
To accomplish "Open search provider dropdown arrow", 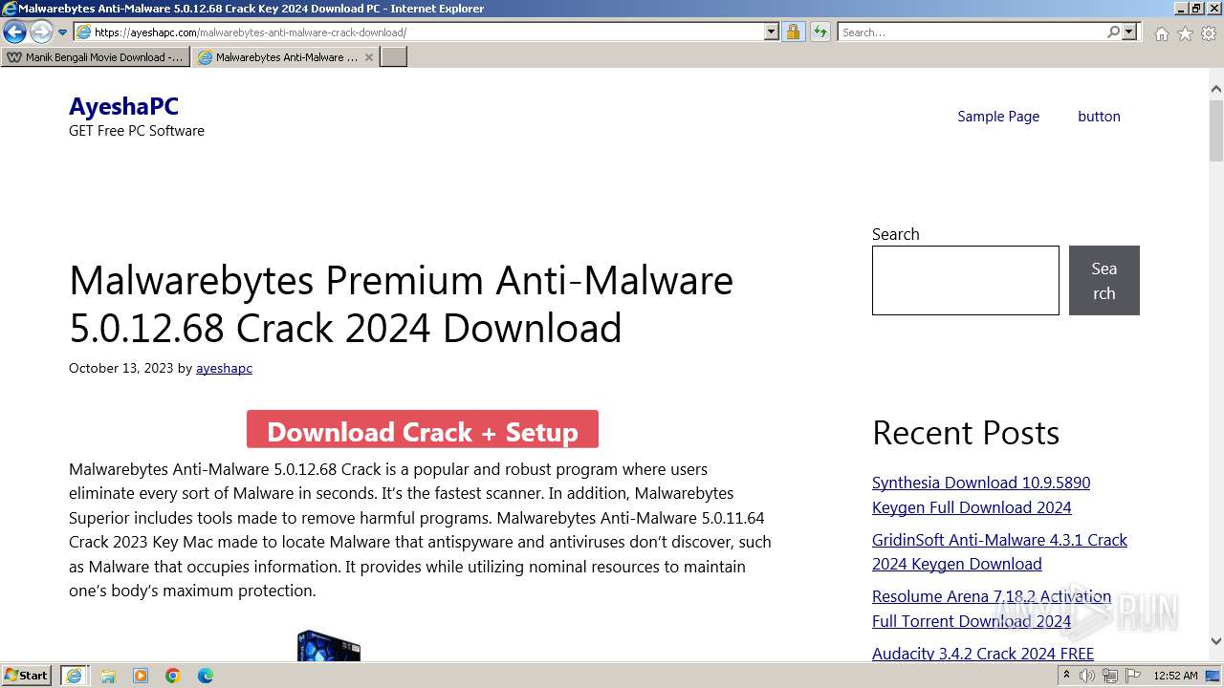I will [x=1129, y=32].
